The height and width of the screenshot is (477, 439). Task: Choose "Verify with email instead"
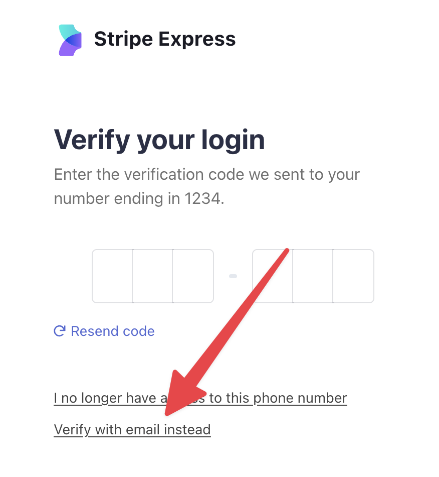[x=132, y=430]
